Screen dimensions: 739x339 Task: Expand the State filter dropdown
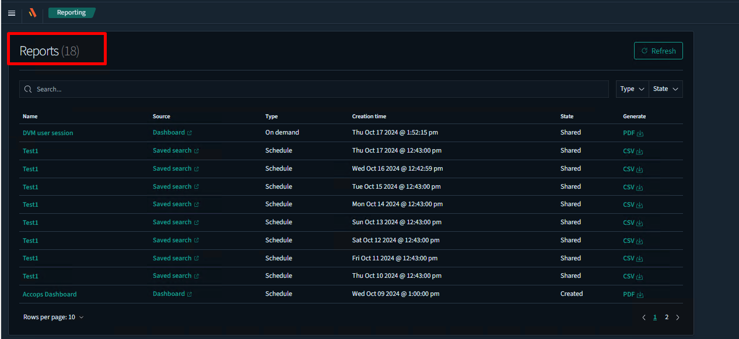pos(666,89)
